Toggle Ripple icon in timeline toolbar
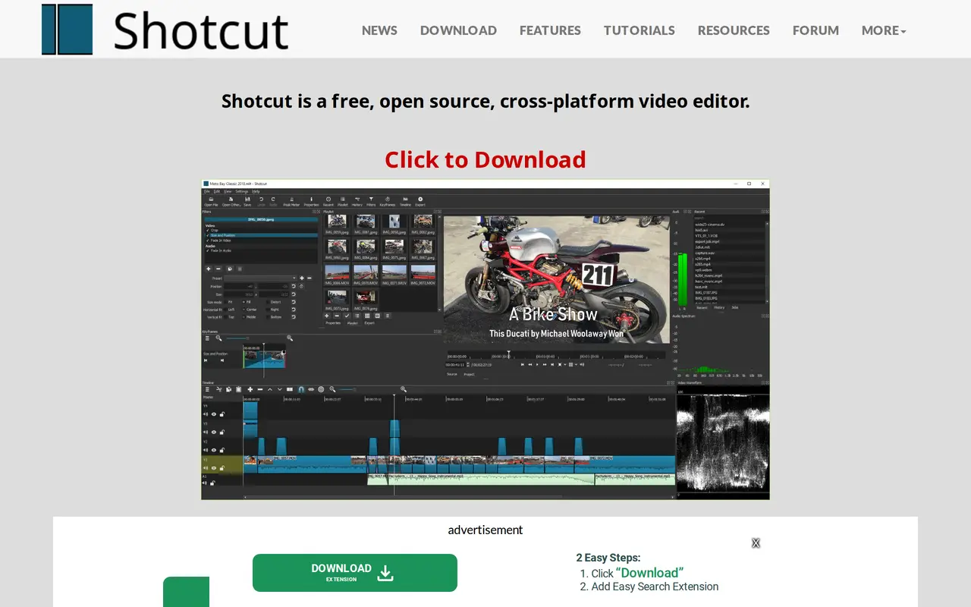The image size is (971, 607). (311, 389)
